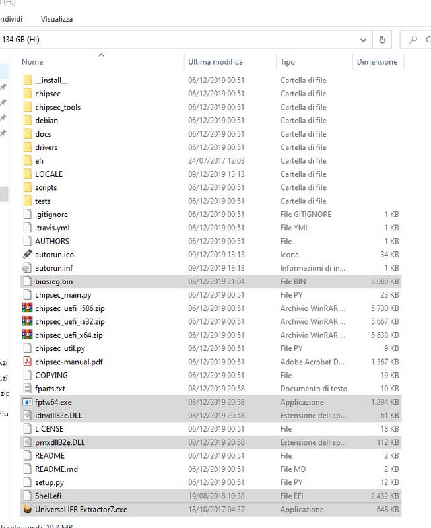The width and height of the screenshot is (431, 528).
Task: Click the 24/07/2017 12:03 date cell
Action: (216, 160)
